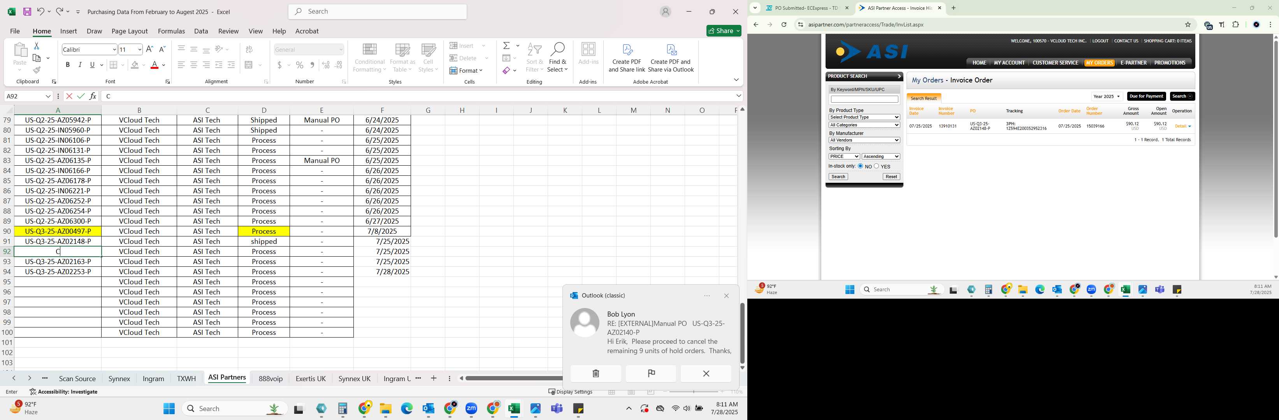The width and height of the screenshot is (1279, 420).
Task: Switch to the Synnex sheet tab
Action: [119, 379]
